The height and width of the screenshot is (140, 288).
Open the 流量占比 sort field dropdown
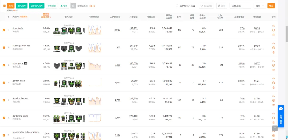click(241, 6)
